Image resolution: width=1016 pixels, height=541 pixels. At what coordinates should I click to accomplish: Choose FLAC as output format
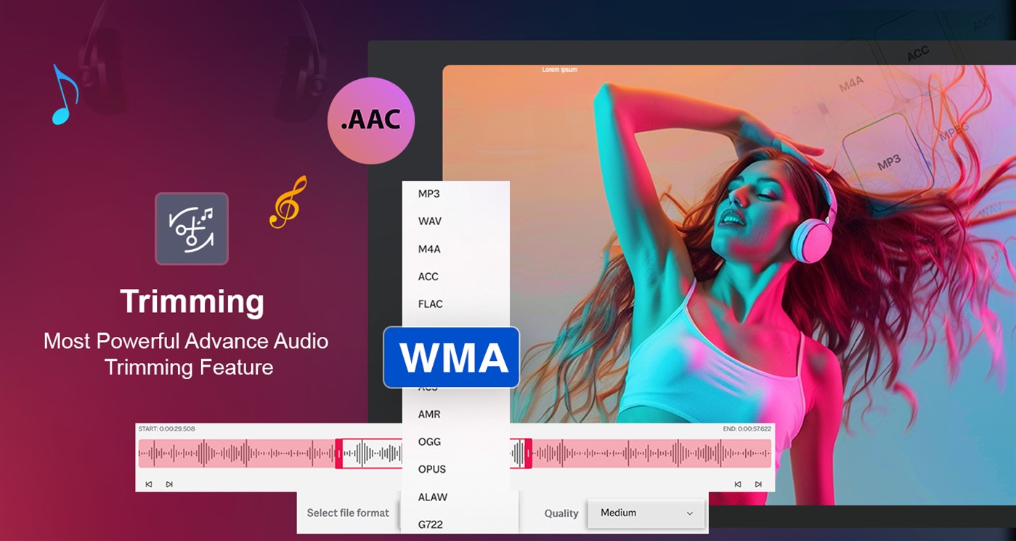[x=431, y=304]
